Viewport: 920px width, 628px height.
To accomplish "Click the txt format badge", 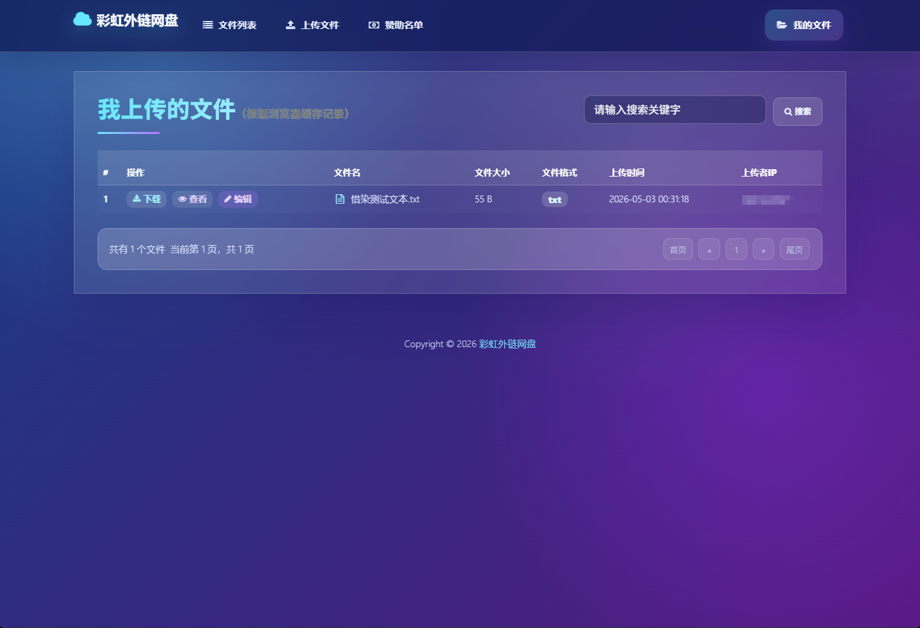I will (555, 200).
